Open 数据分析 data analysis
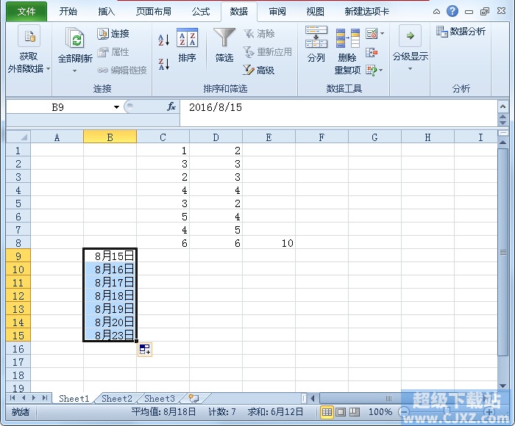 461,32
